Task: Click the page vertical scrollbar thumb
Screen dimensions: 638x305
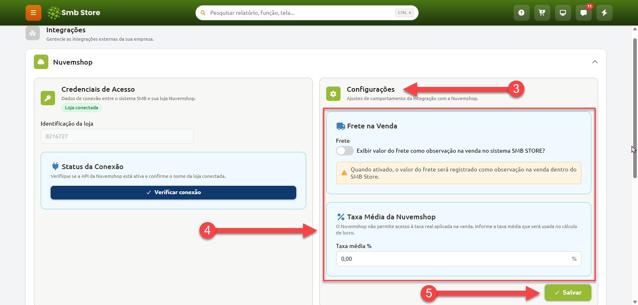Action: click(635, 108)
